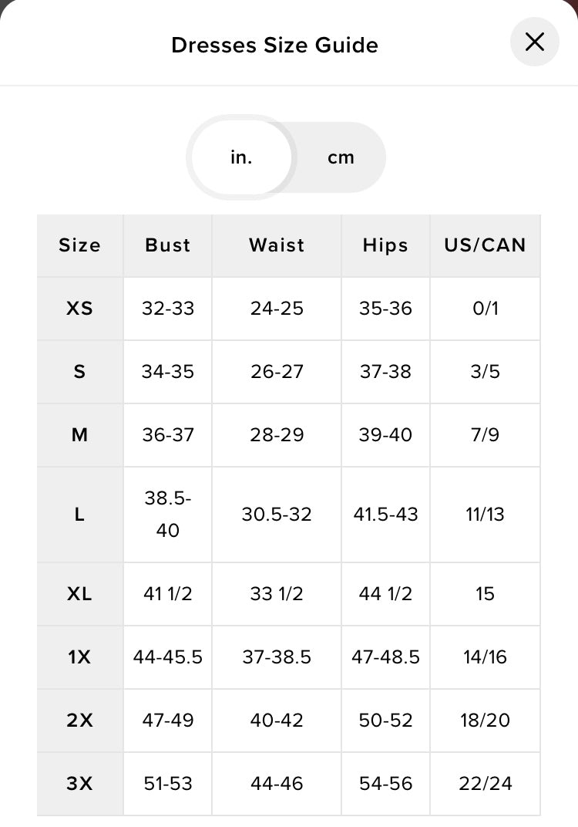Click the Dresses Size Guide title
578x827 pixels.
tap(274, 45)
